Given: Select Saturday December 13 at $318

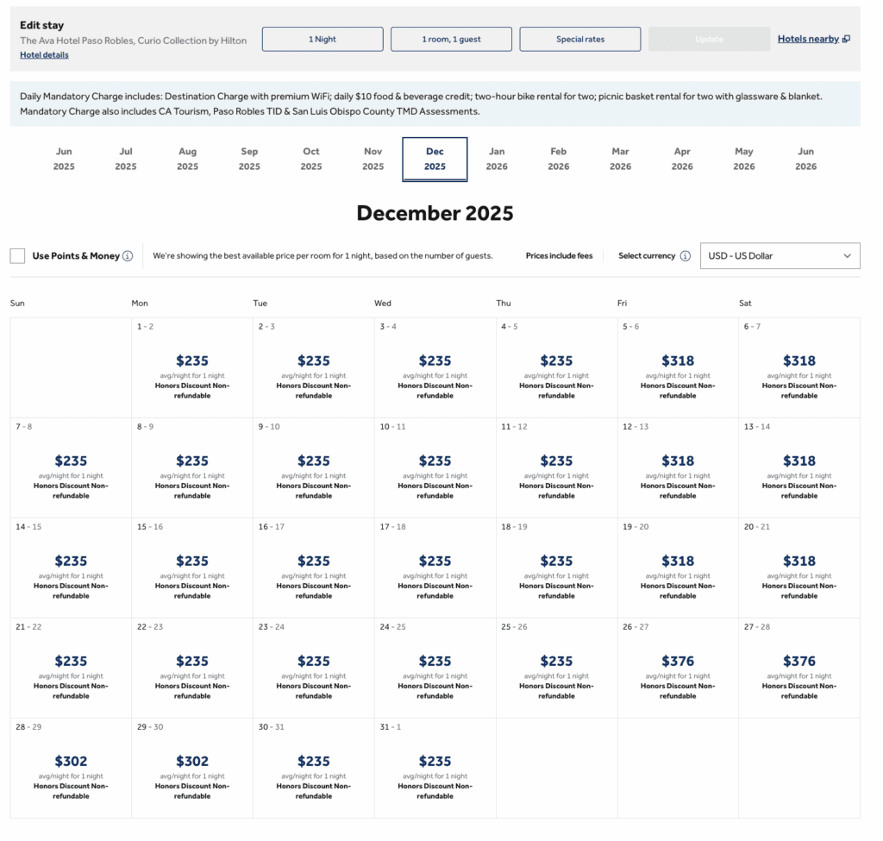Looking at the screenshot, I should [x=799, y=467].
